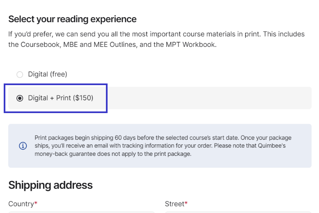The height and width of the screenshot is (213, 319).
Task: Click the print shipping information notice text
Action: (163, 146)
